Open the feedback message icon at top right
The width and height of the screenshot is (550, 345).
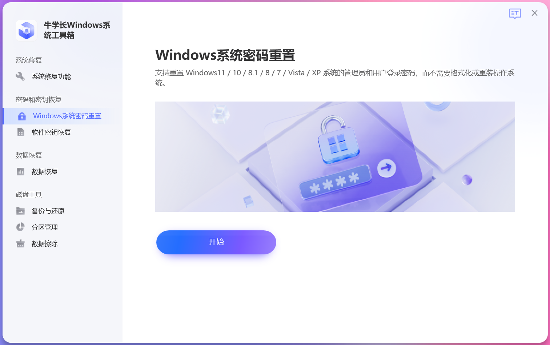click(515, 13)
